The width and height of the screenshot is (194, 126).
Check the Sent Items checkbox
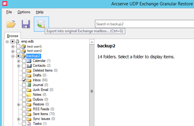[24, 114]
